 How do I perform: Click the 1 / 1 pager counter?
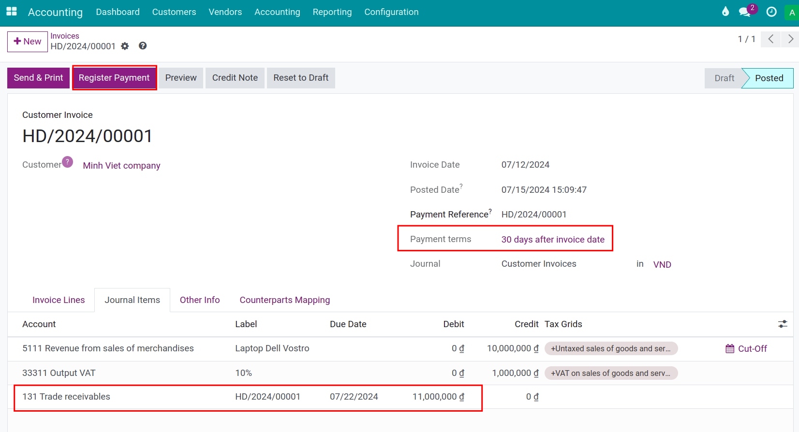pos(746,39)
